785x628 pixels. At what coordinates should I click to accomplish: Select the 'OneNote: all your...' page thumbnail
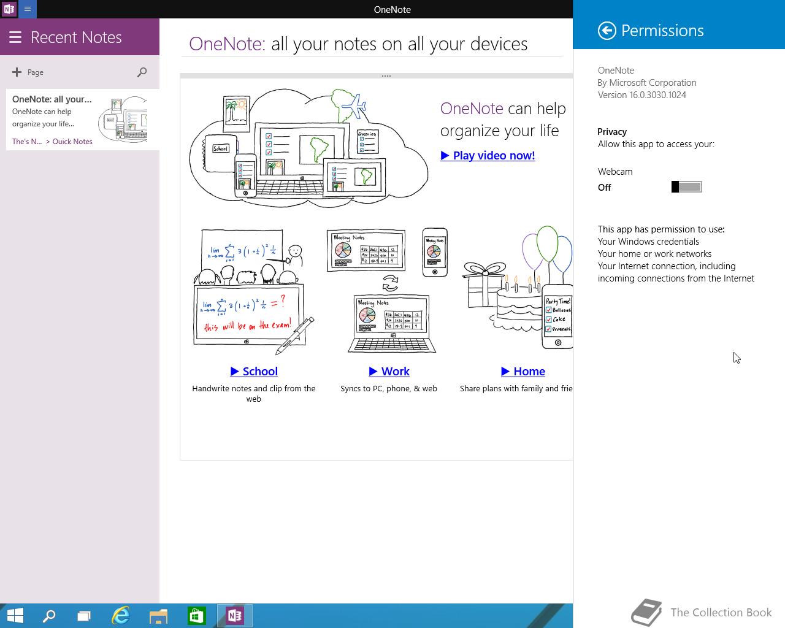point(83,120)
